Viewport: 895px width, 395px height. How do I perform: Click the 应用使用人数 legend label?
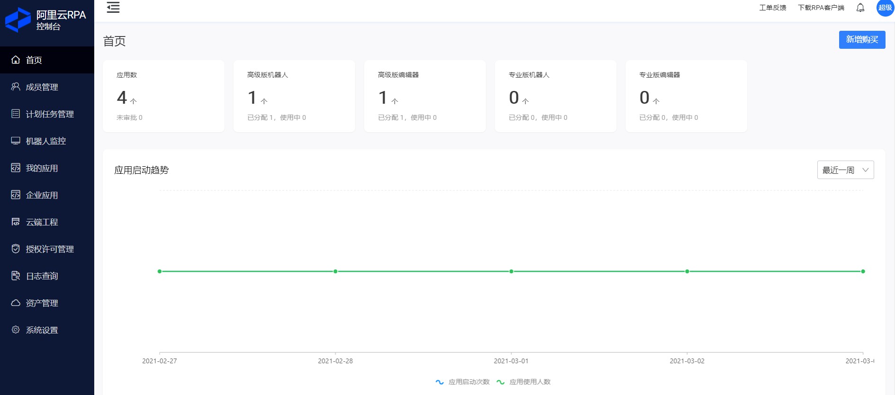coord(530,382)
